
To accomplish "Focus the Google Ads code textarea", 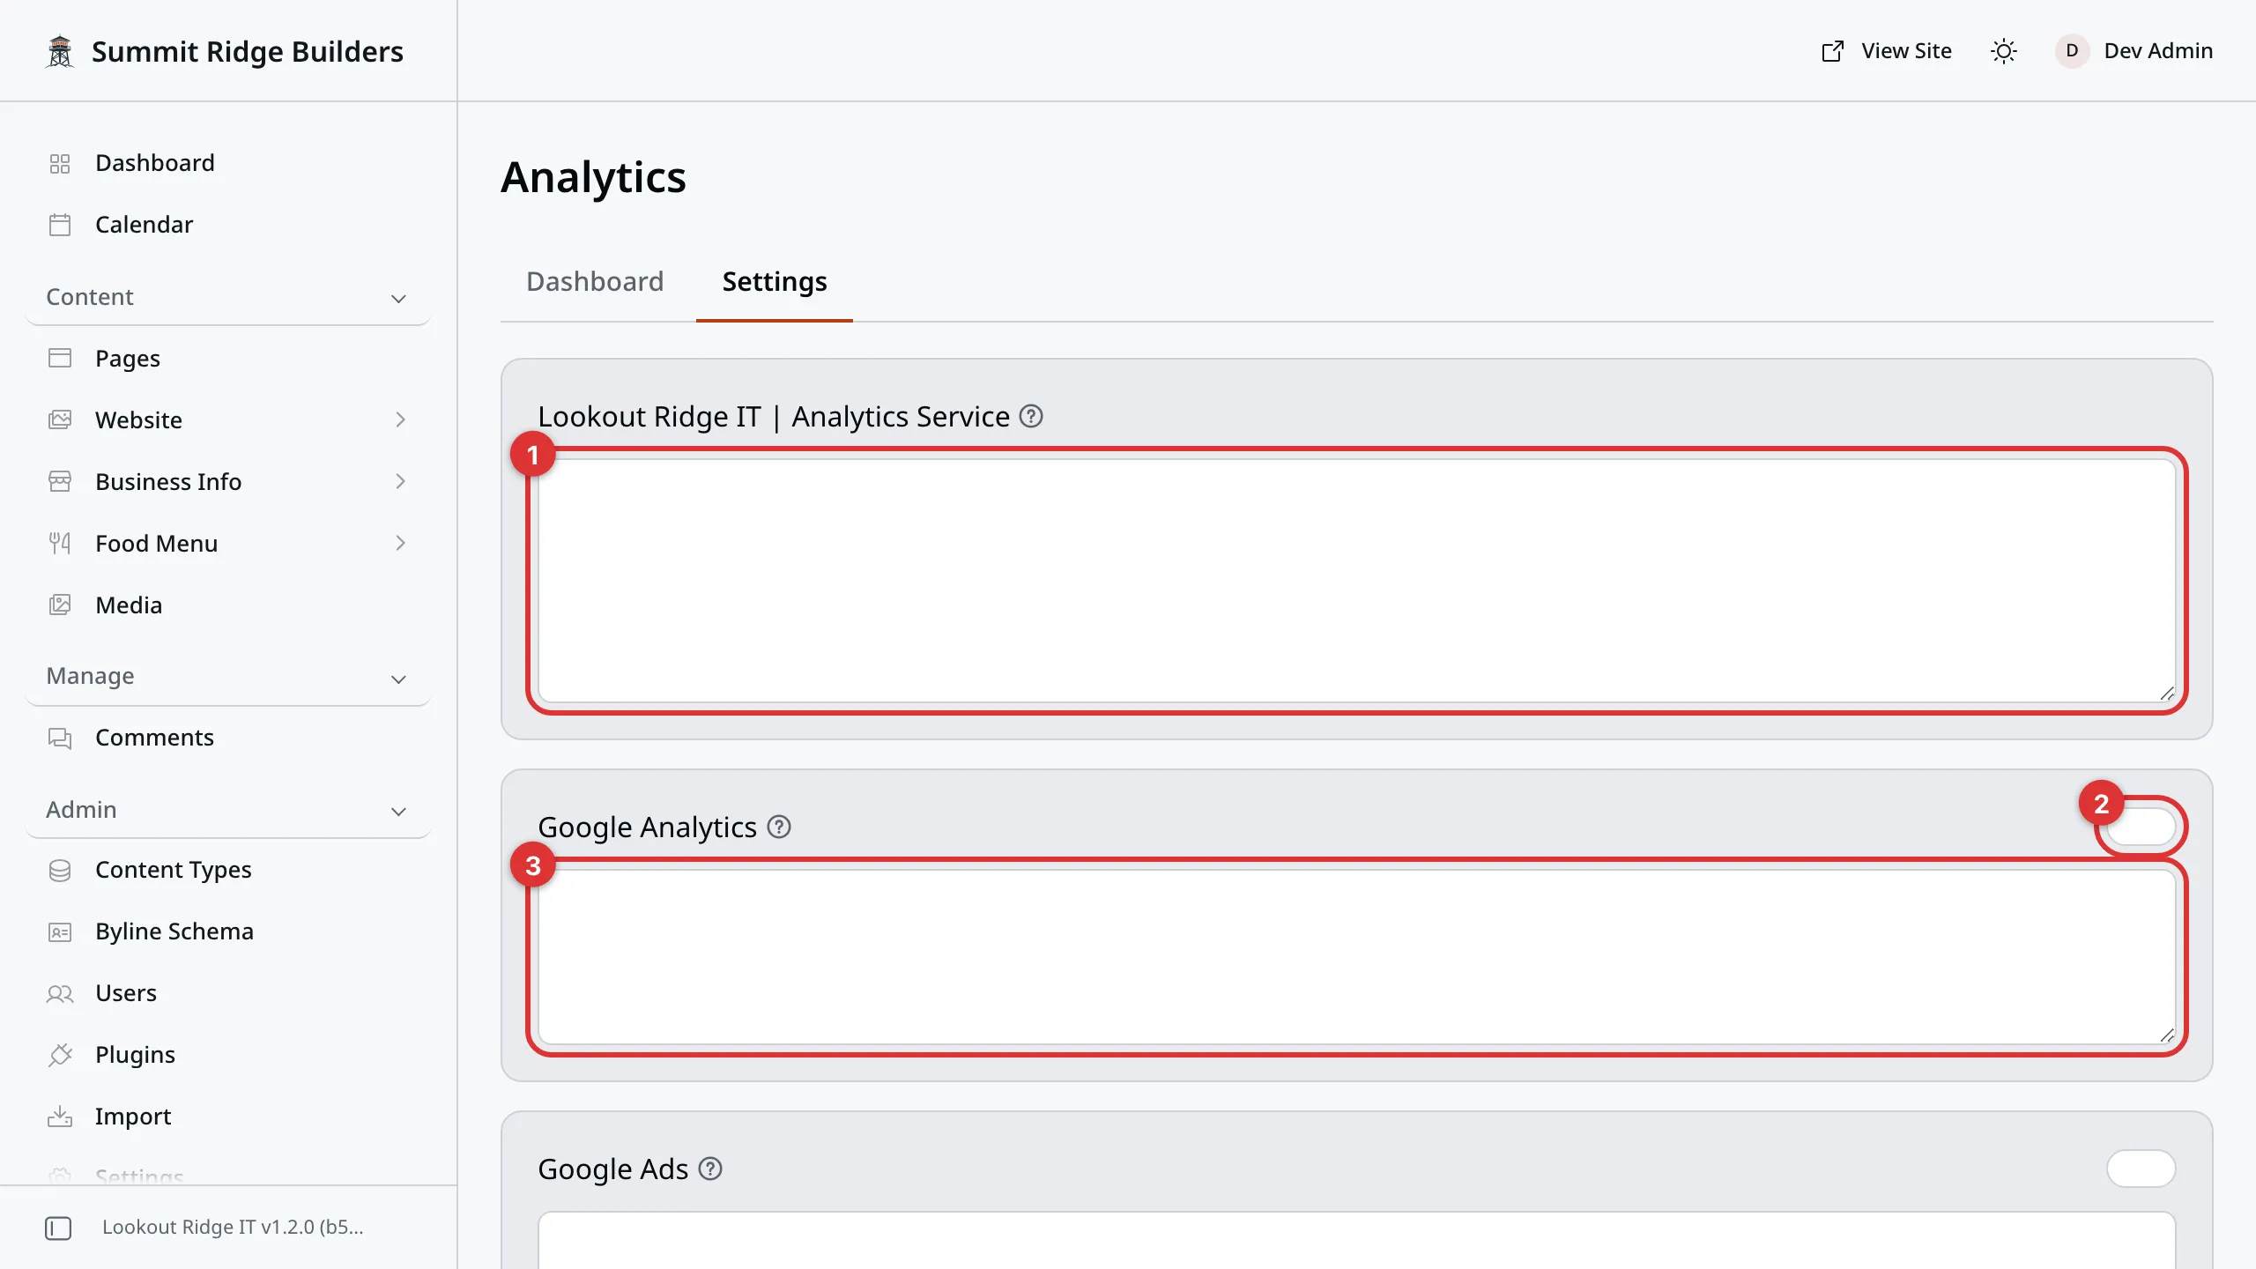I will pos(1357,1240).
